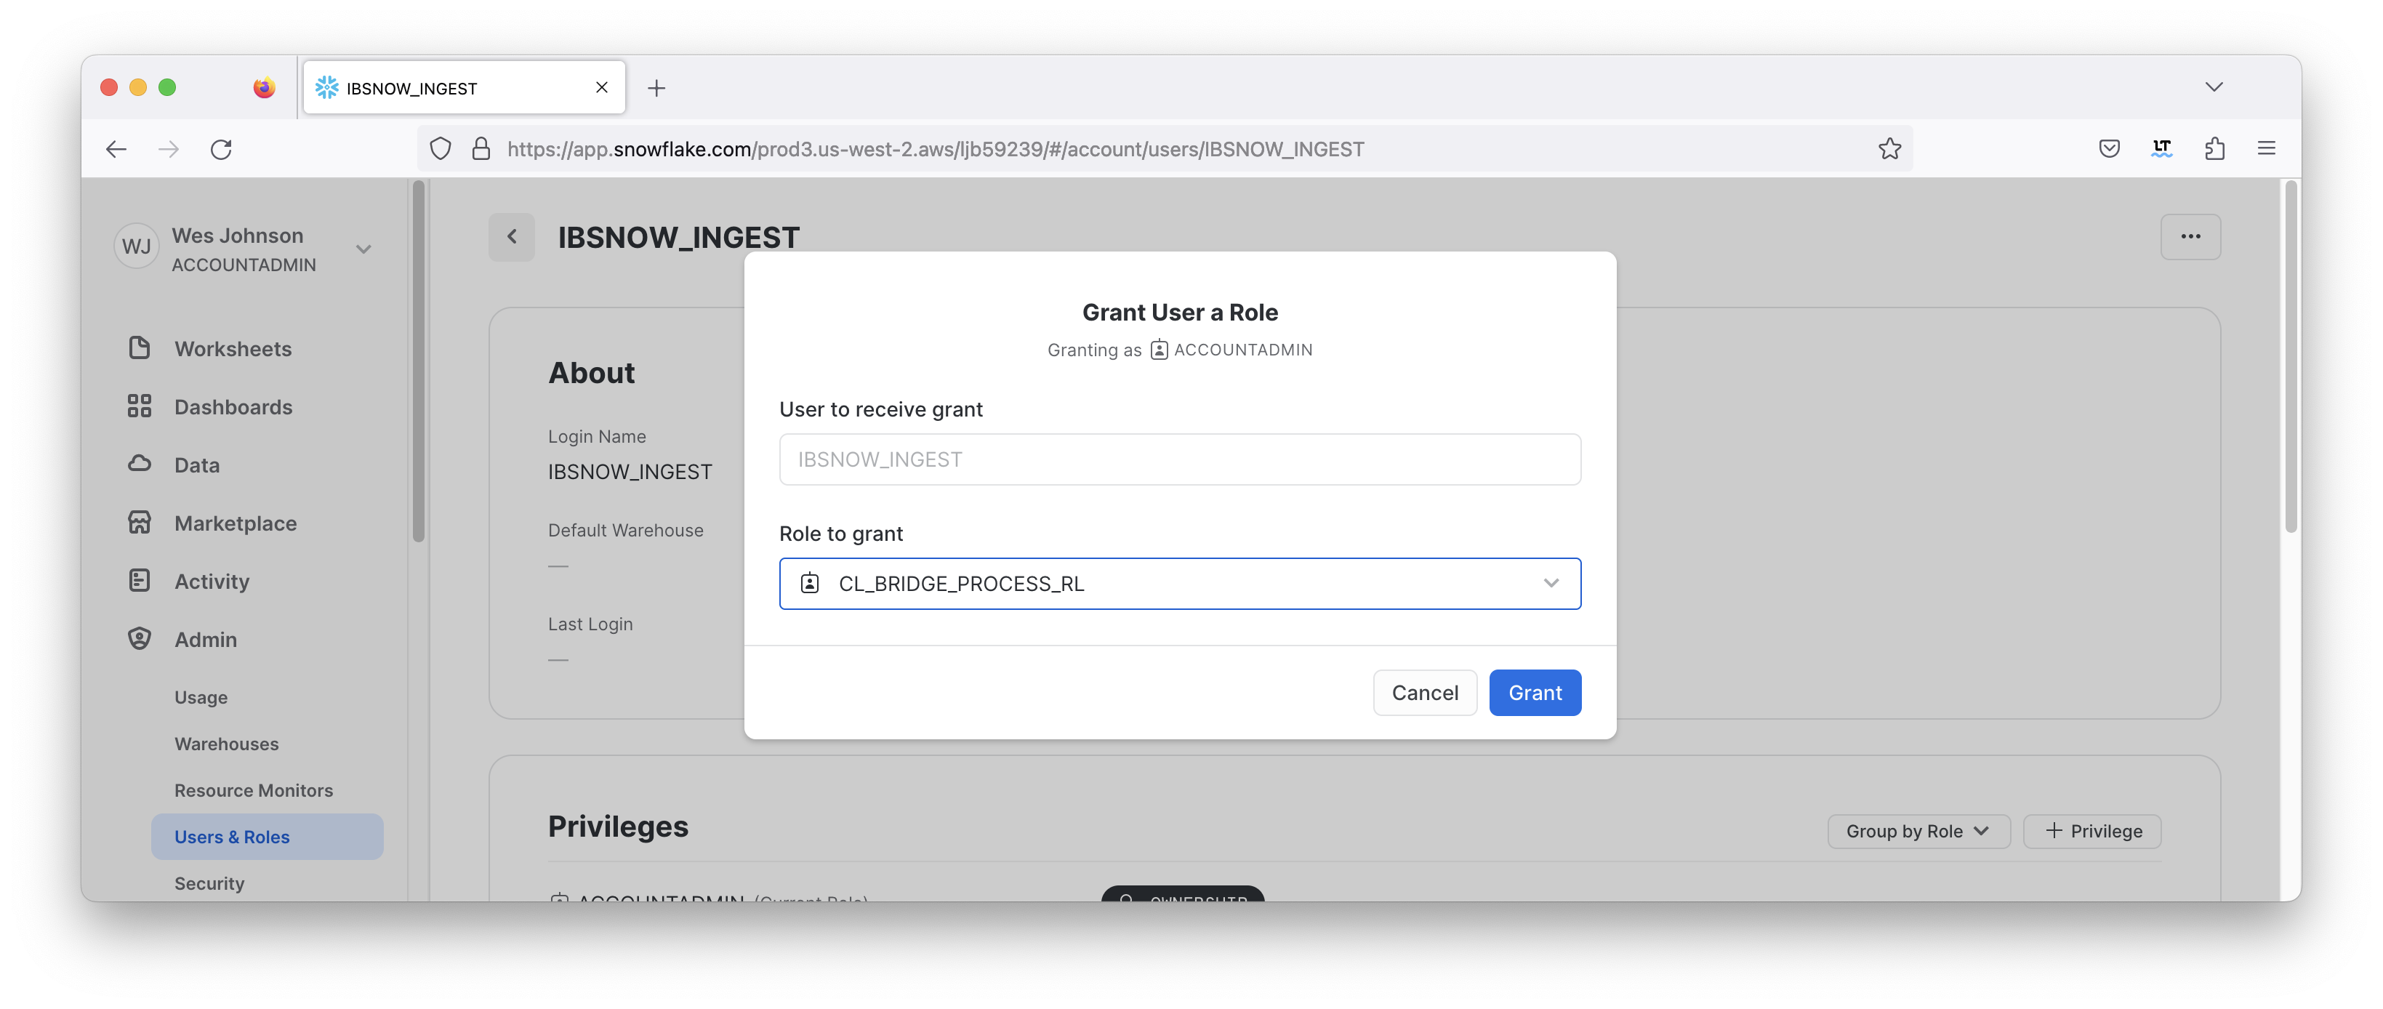Click the Dashboards grid icon
Image resolution: width=2383 pixels, height=1009 pixels.
coord(139,406)
